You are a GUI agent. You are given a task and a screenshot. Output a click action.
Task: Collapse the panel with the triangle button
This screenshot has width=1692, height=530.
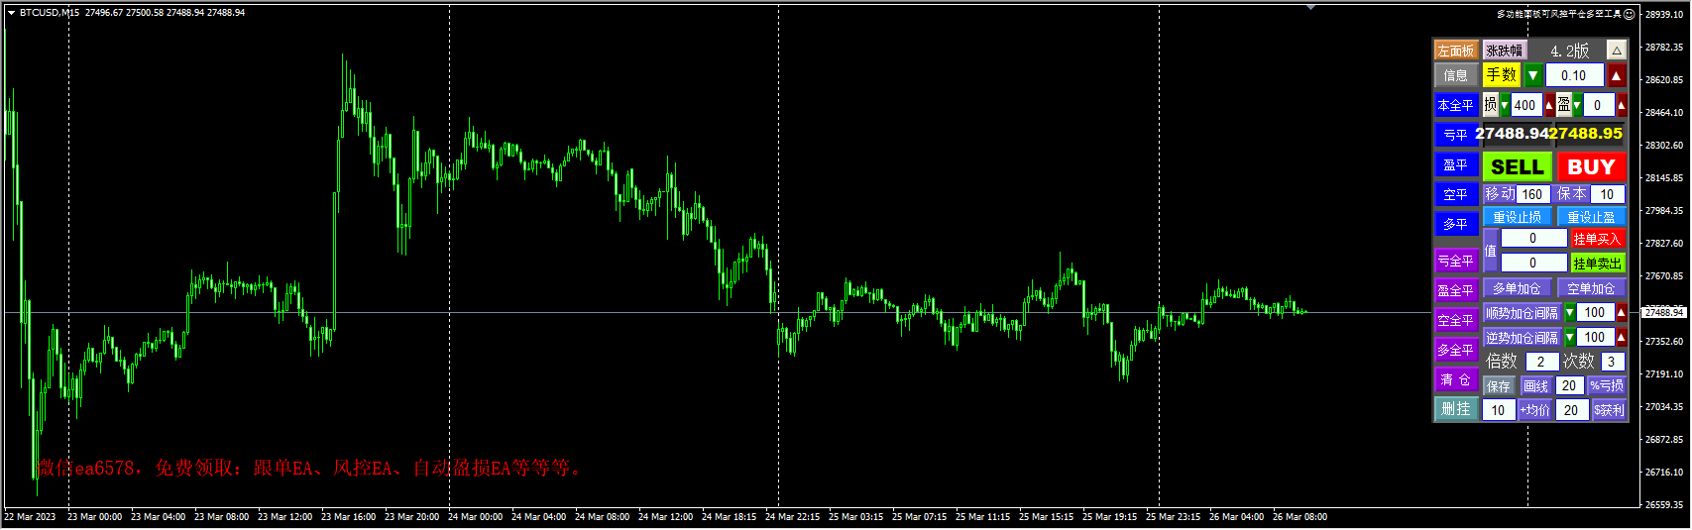pos(1617,51)
